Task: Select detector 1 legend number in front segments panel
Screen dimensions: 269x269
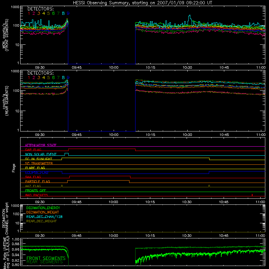Action: pyautogui.click(x=29, y=13)
